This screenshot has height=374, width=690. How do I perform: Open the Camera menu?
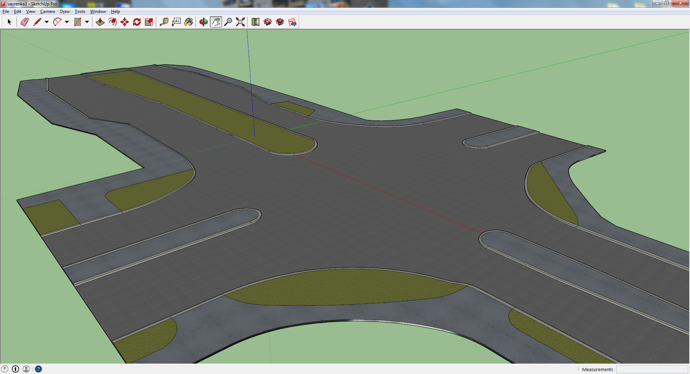[47, 12]
